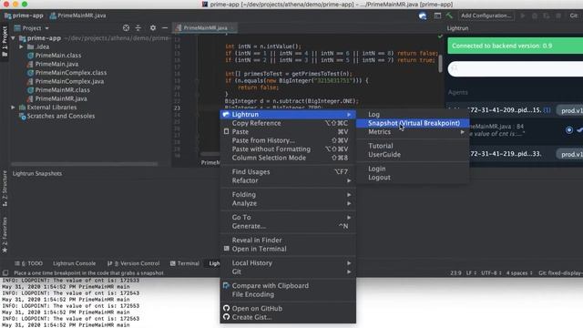
Task: Select Open in Terminal entry
Action: point(288,249)
